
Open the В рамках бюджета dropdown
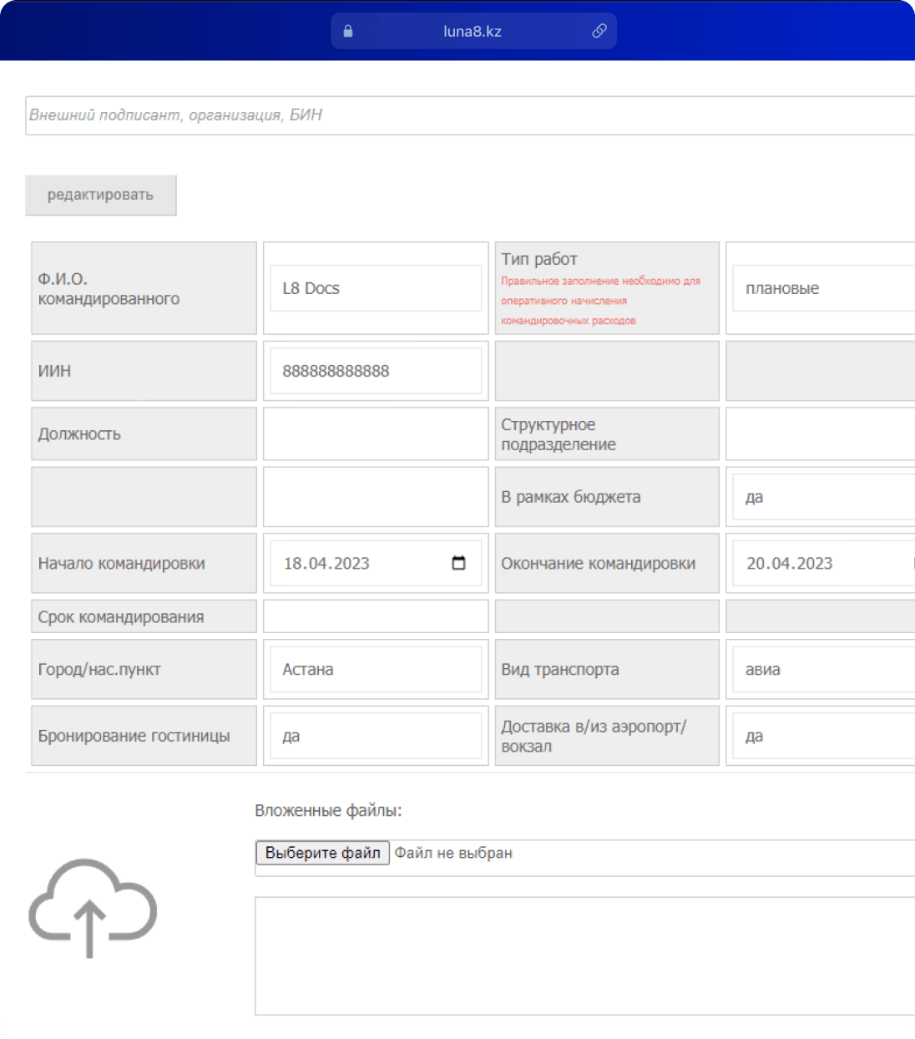[x=823, y=497]
